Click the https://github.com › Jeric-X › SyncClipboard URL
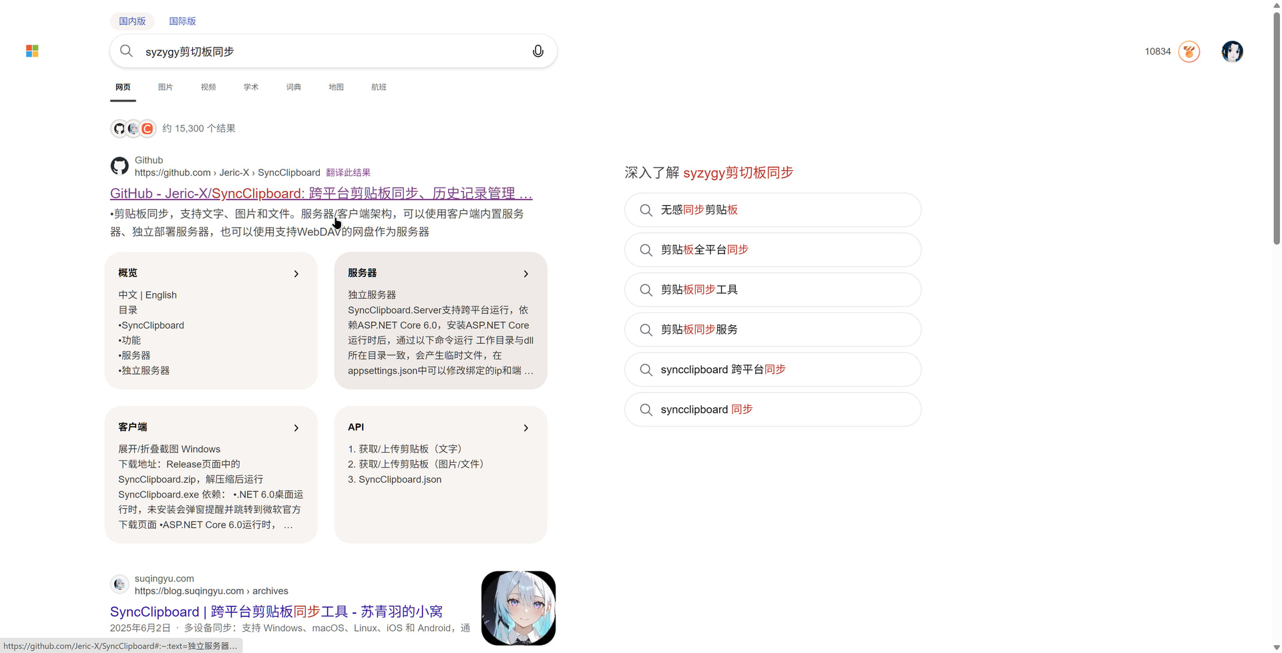The image size is (1282, 653). pyautogui.click(x=228, y=173)
